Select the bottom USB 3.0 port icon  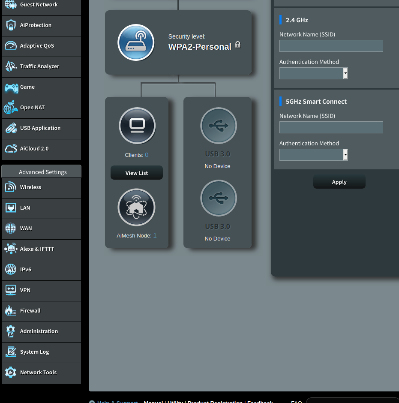[219, 198]
